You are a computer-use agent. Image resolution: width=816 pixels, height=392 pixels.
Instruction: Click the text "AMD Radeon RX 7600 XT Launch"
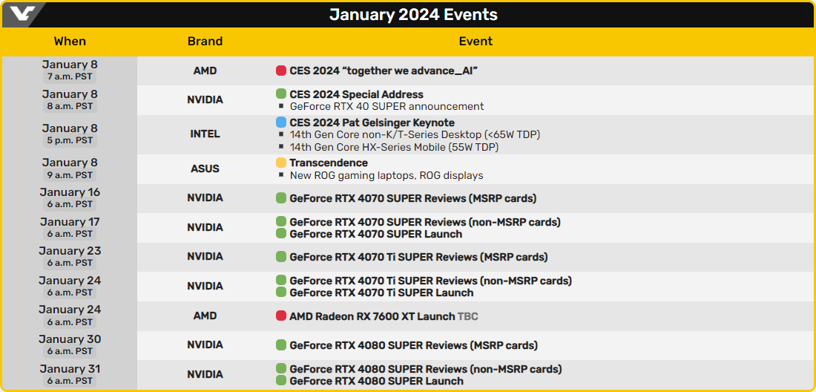372,316
